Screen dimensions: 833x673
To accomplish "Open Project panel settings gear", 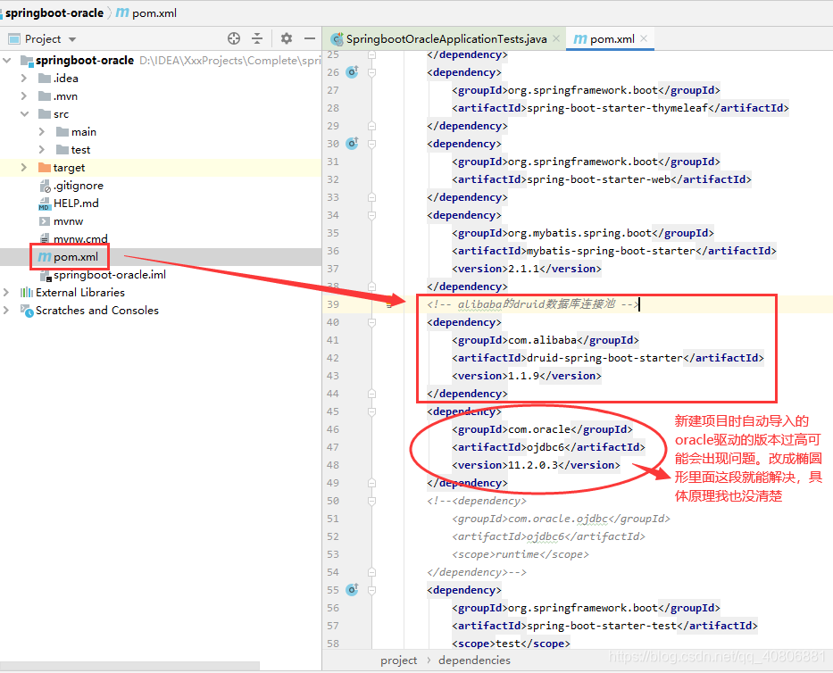I will pos(287,38).
